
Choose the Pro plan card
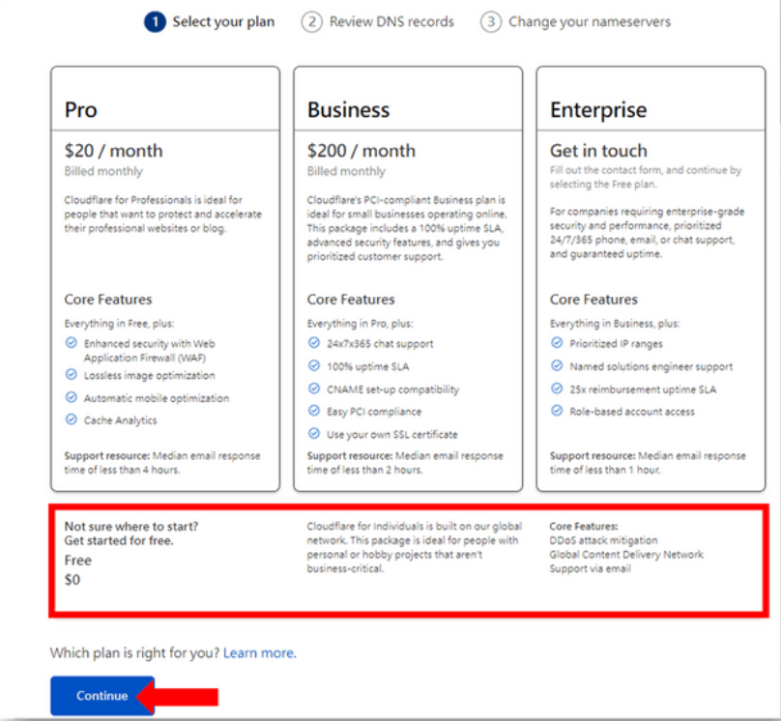[165, 278]
